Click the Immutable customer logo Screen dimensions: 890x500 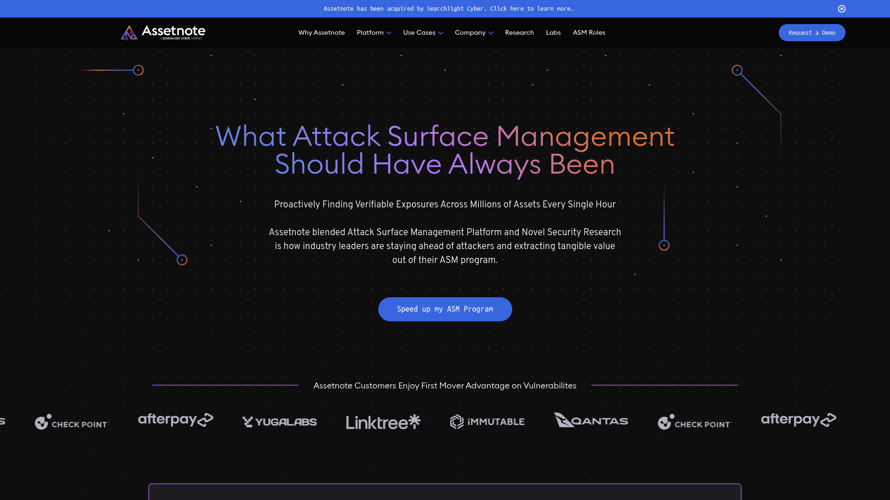tap(487, 422)
